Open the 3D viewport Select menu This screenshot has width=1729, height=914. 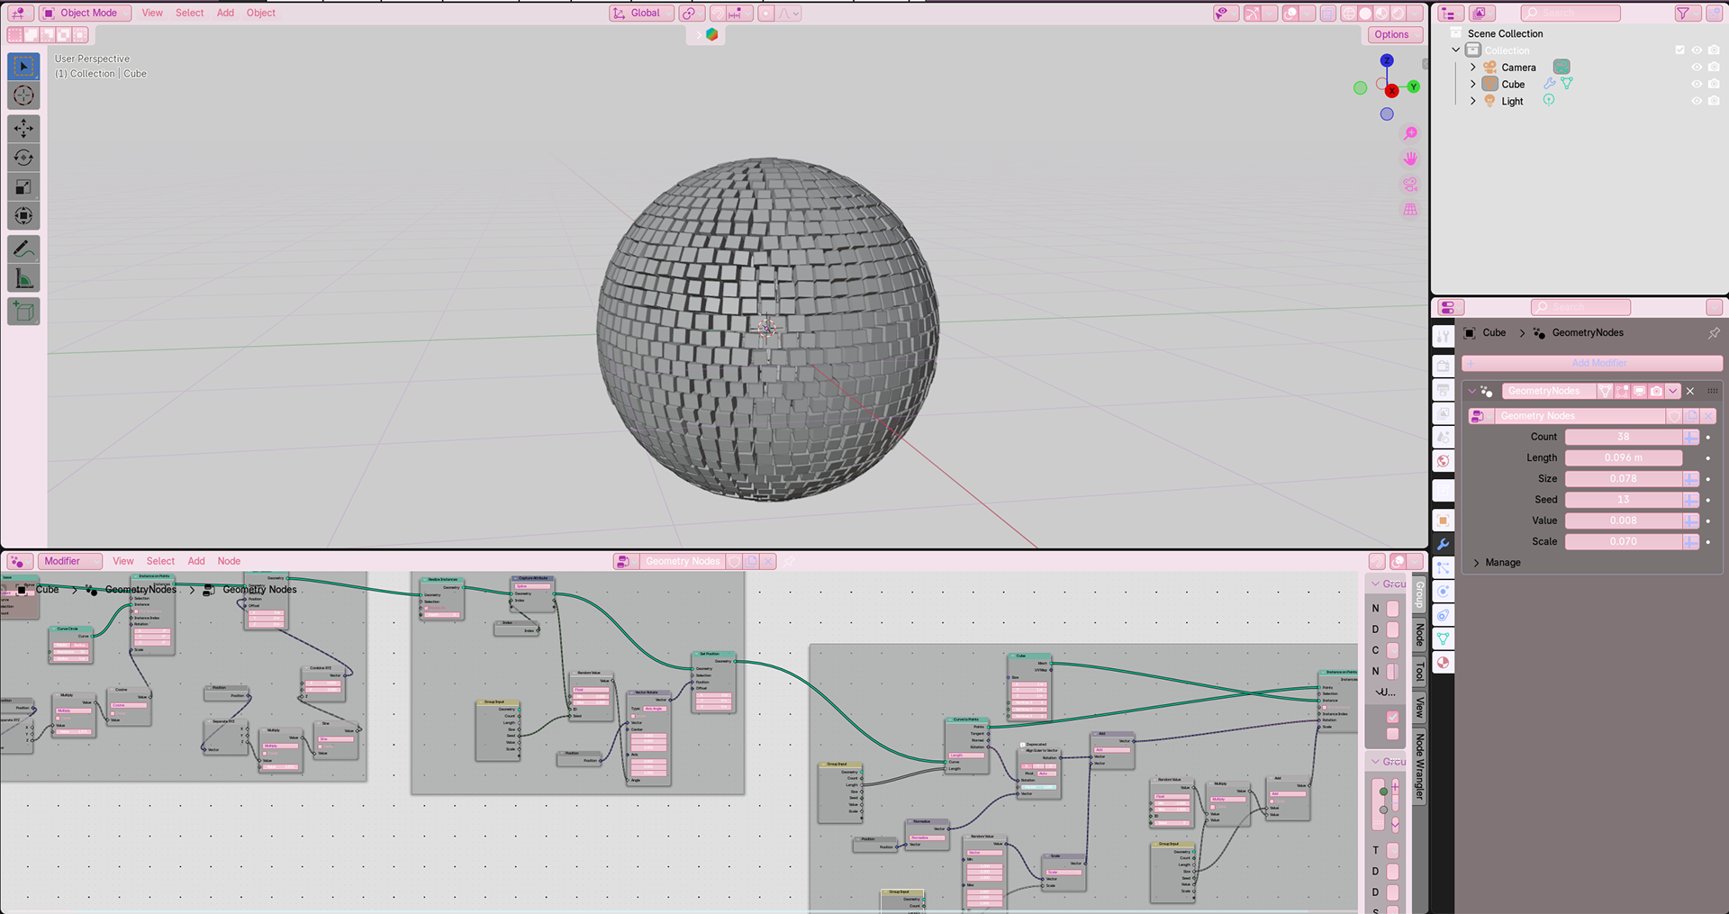[189, 14]
